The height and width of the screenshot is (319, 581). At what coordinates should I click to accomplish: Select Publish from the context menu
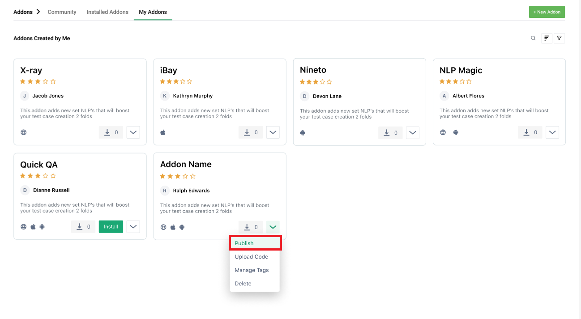click(244, 243)
